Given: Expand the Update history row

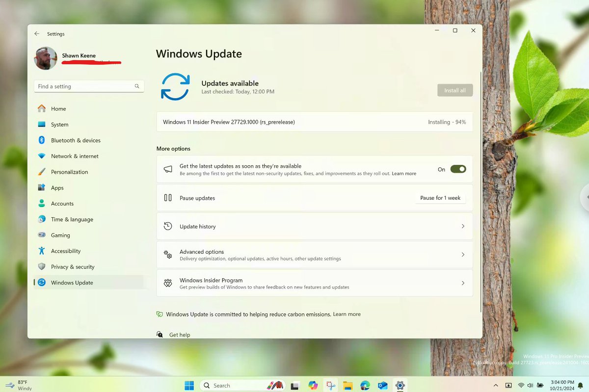Looking at the screenshot, I should tap(314, 226).
